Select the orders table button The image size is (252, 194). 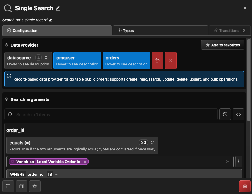click(x=126, y=60)
